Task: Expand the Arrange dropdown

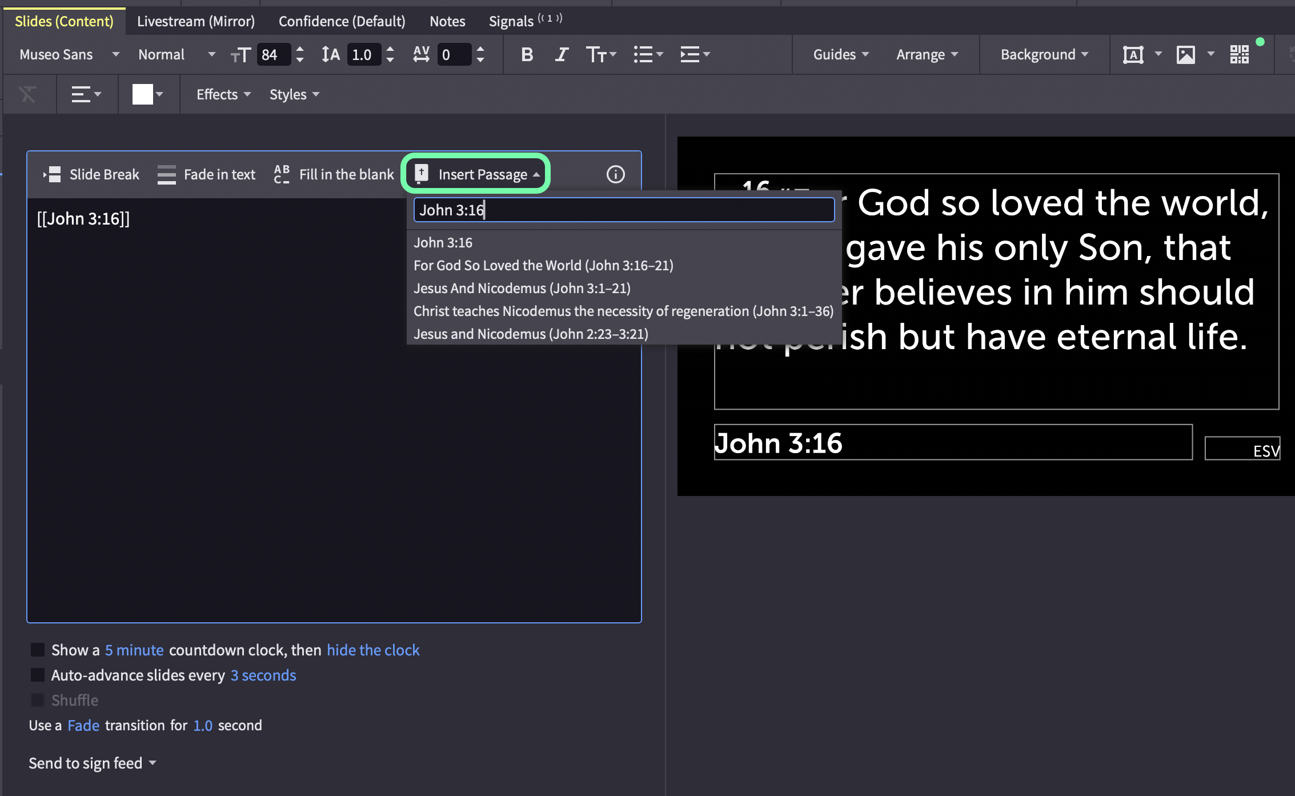Action: tap(927, 54)
